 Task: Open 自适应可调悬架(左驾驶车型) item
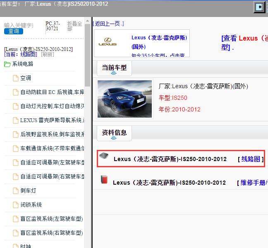tap(52, 163)
